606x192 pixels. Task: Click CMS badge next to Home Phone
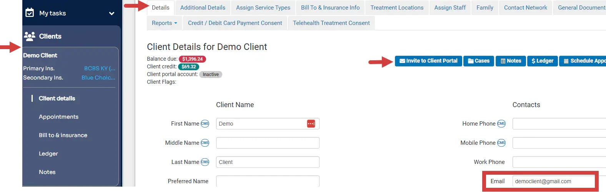coord(501,124)
